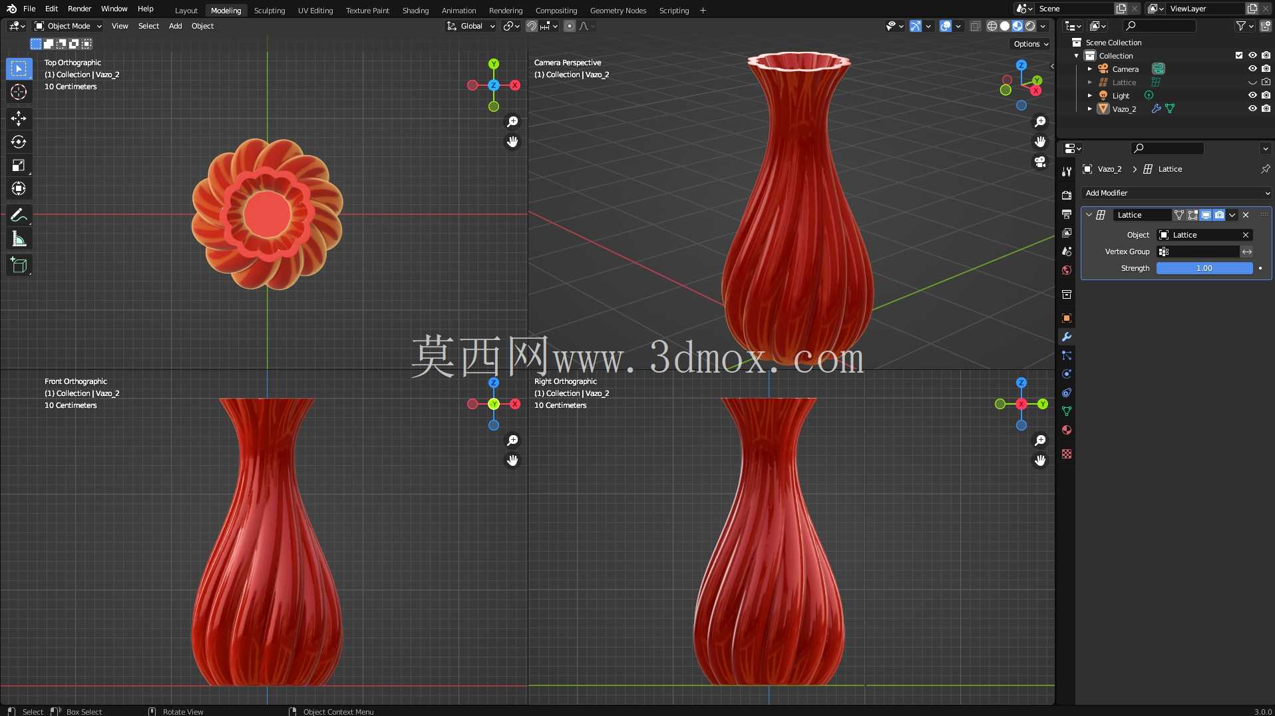Toggle snapping magnet in header
This screenshot has width=1275, height=716.
[x=532, y=26]
